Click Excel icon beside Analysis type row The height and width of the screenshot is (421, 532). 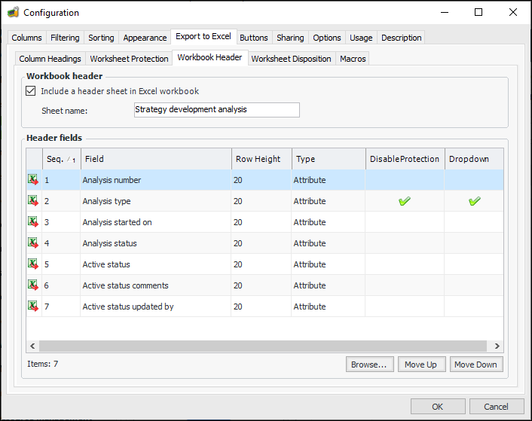click(33, 201)
